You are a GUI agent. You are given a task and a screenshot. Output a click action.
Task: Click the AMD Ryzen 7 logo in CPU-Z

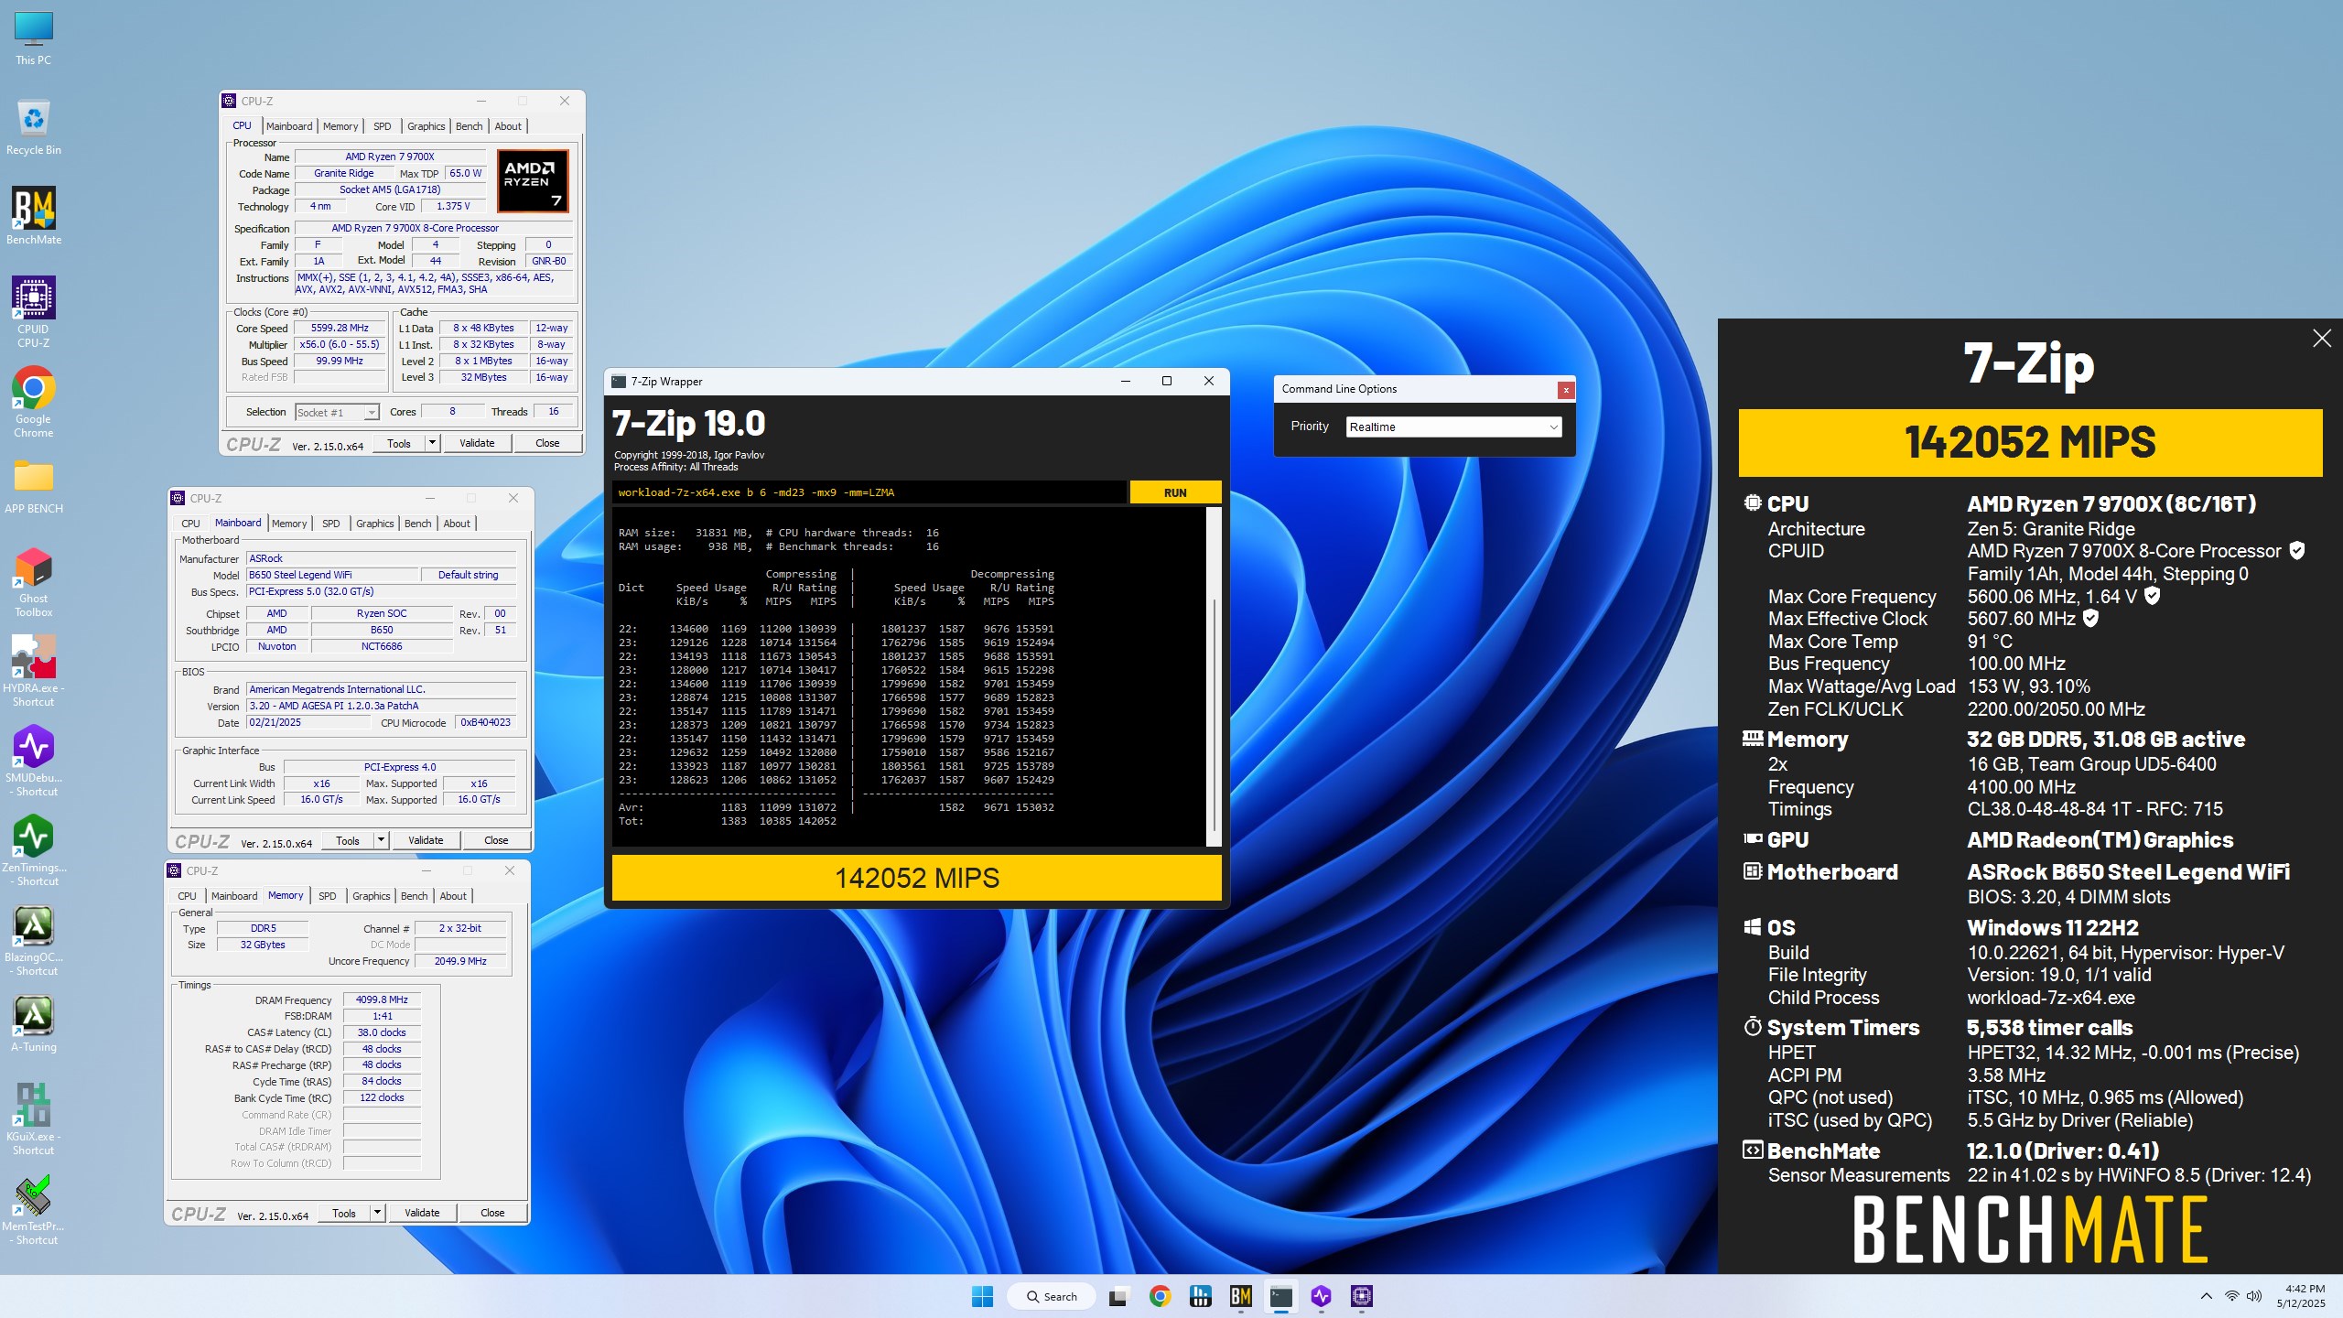click(x=533, y=181)
